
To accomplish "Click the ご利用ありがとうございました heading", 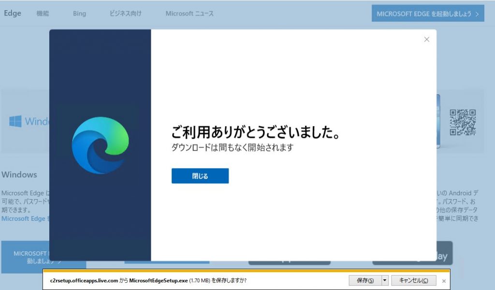I will (256, 131).
